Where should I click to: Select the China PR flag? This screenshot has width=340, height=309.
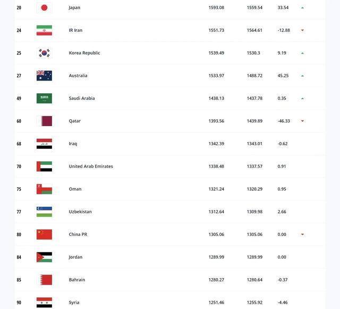click(44, 235)
